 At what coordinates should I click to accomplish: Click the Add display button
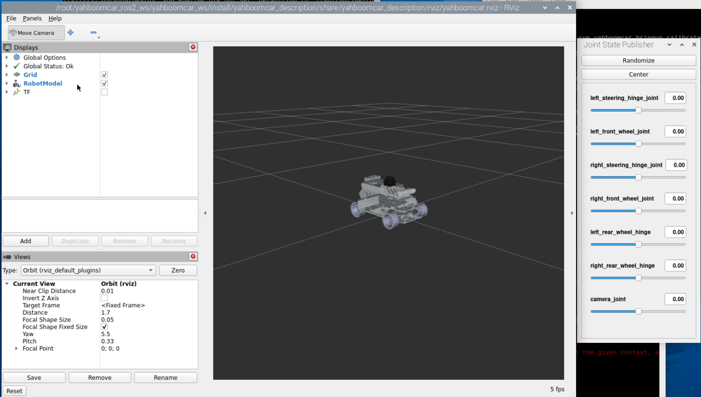26,241
